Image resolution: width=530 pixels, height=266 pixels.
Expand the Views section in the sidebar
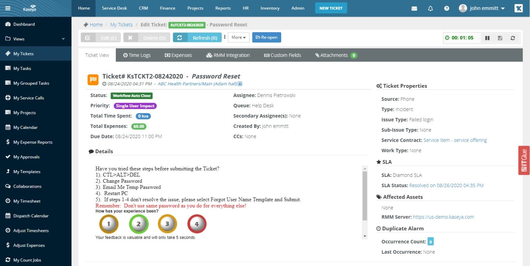pos(63,39)
